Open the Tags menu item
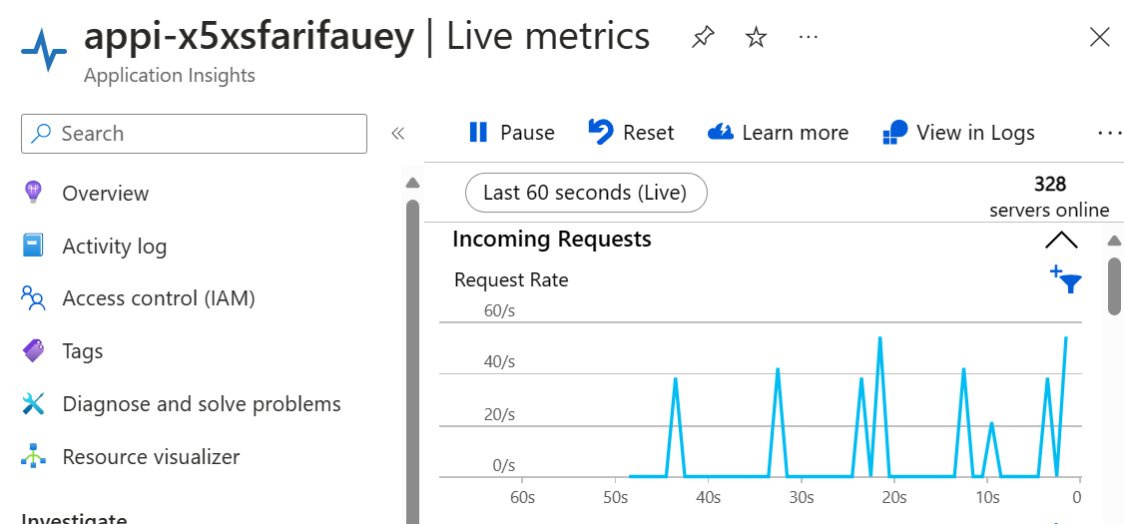This screenshot has width=1124, height=524. pos(83,351)
